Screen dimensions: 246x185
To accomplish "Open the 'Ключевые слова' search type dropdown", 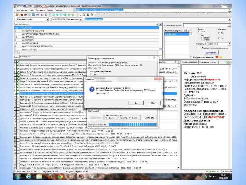I will tap(47, 19).
